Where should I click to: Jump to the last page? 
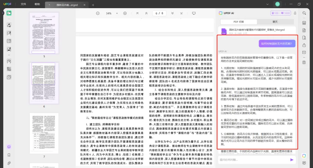[x=181, y=13]
